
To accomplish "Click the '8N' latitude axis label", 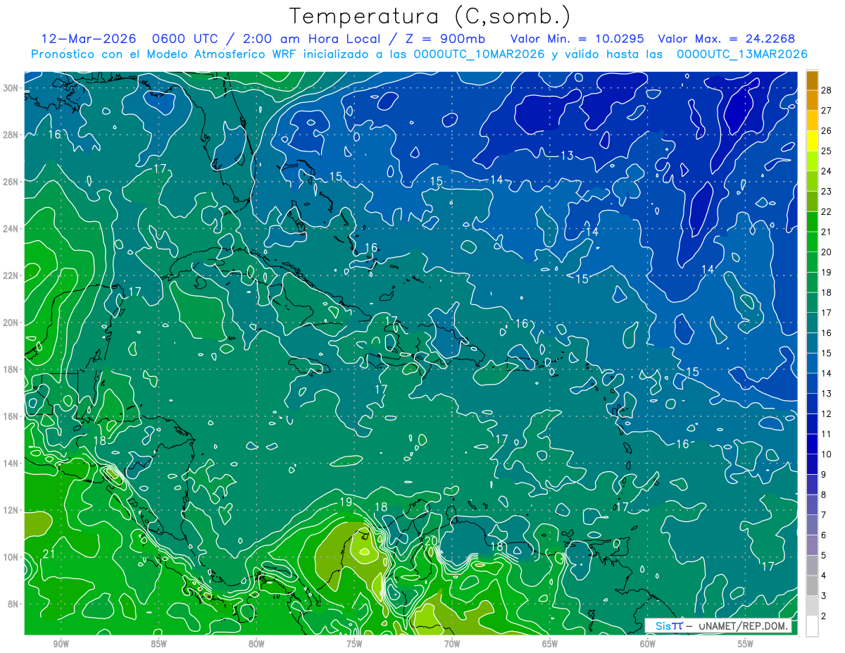I will [x=13, y=604].
